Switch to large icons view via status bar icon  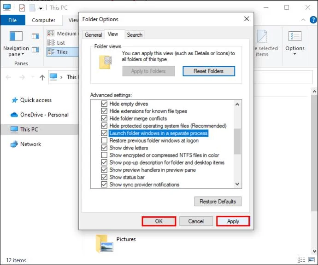click(x=312, y=259)
